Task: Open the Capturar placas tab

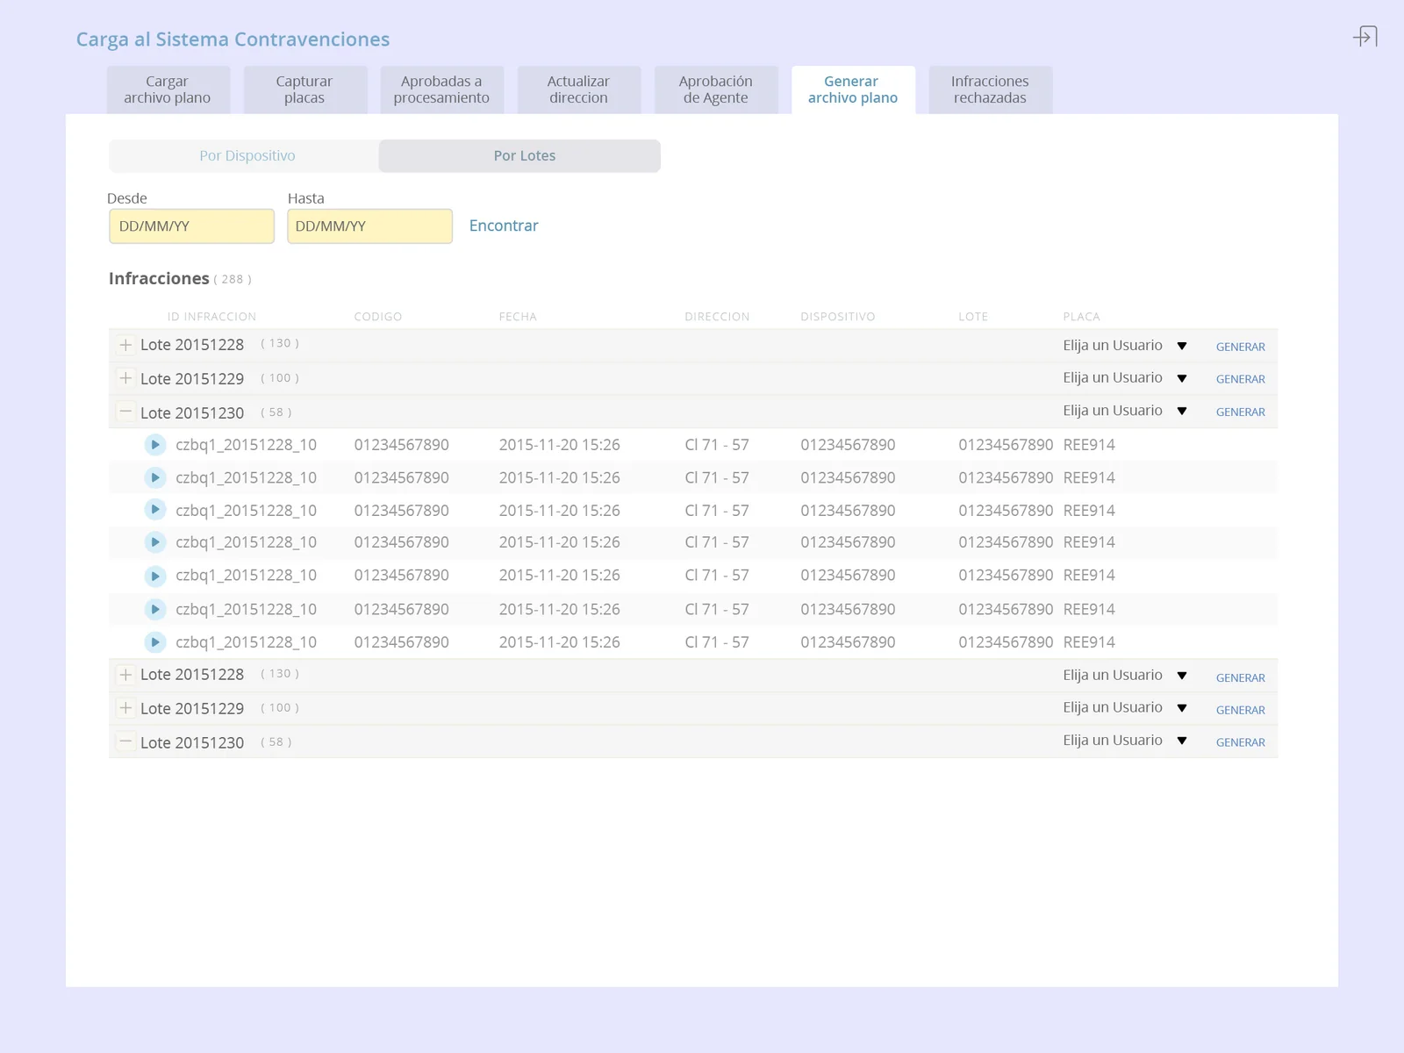Action: coord(304,90)
